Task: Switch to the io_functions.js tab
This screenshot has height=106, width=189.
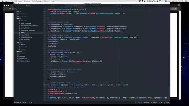Action: (x=54, y=6)
